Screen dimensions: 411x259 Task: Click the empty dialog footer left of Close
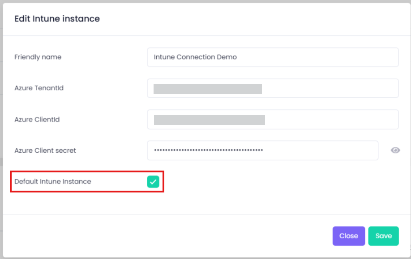[x=166, y=236]
